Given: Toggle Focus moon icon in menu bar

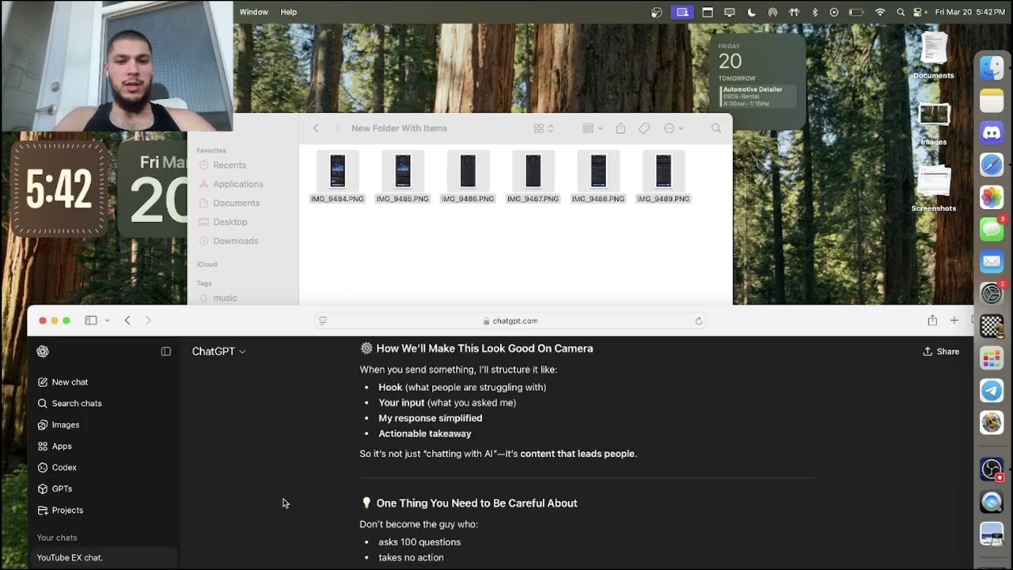Looking at the screenshot, I should pyautogui.click(x=751, y=12).
